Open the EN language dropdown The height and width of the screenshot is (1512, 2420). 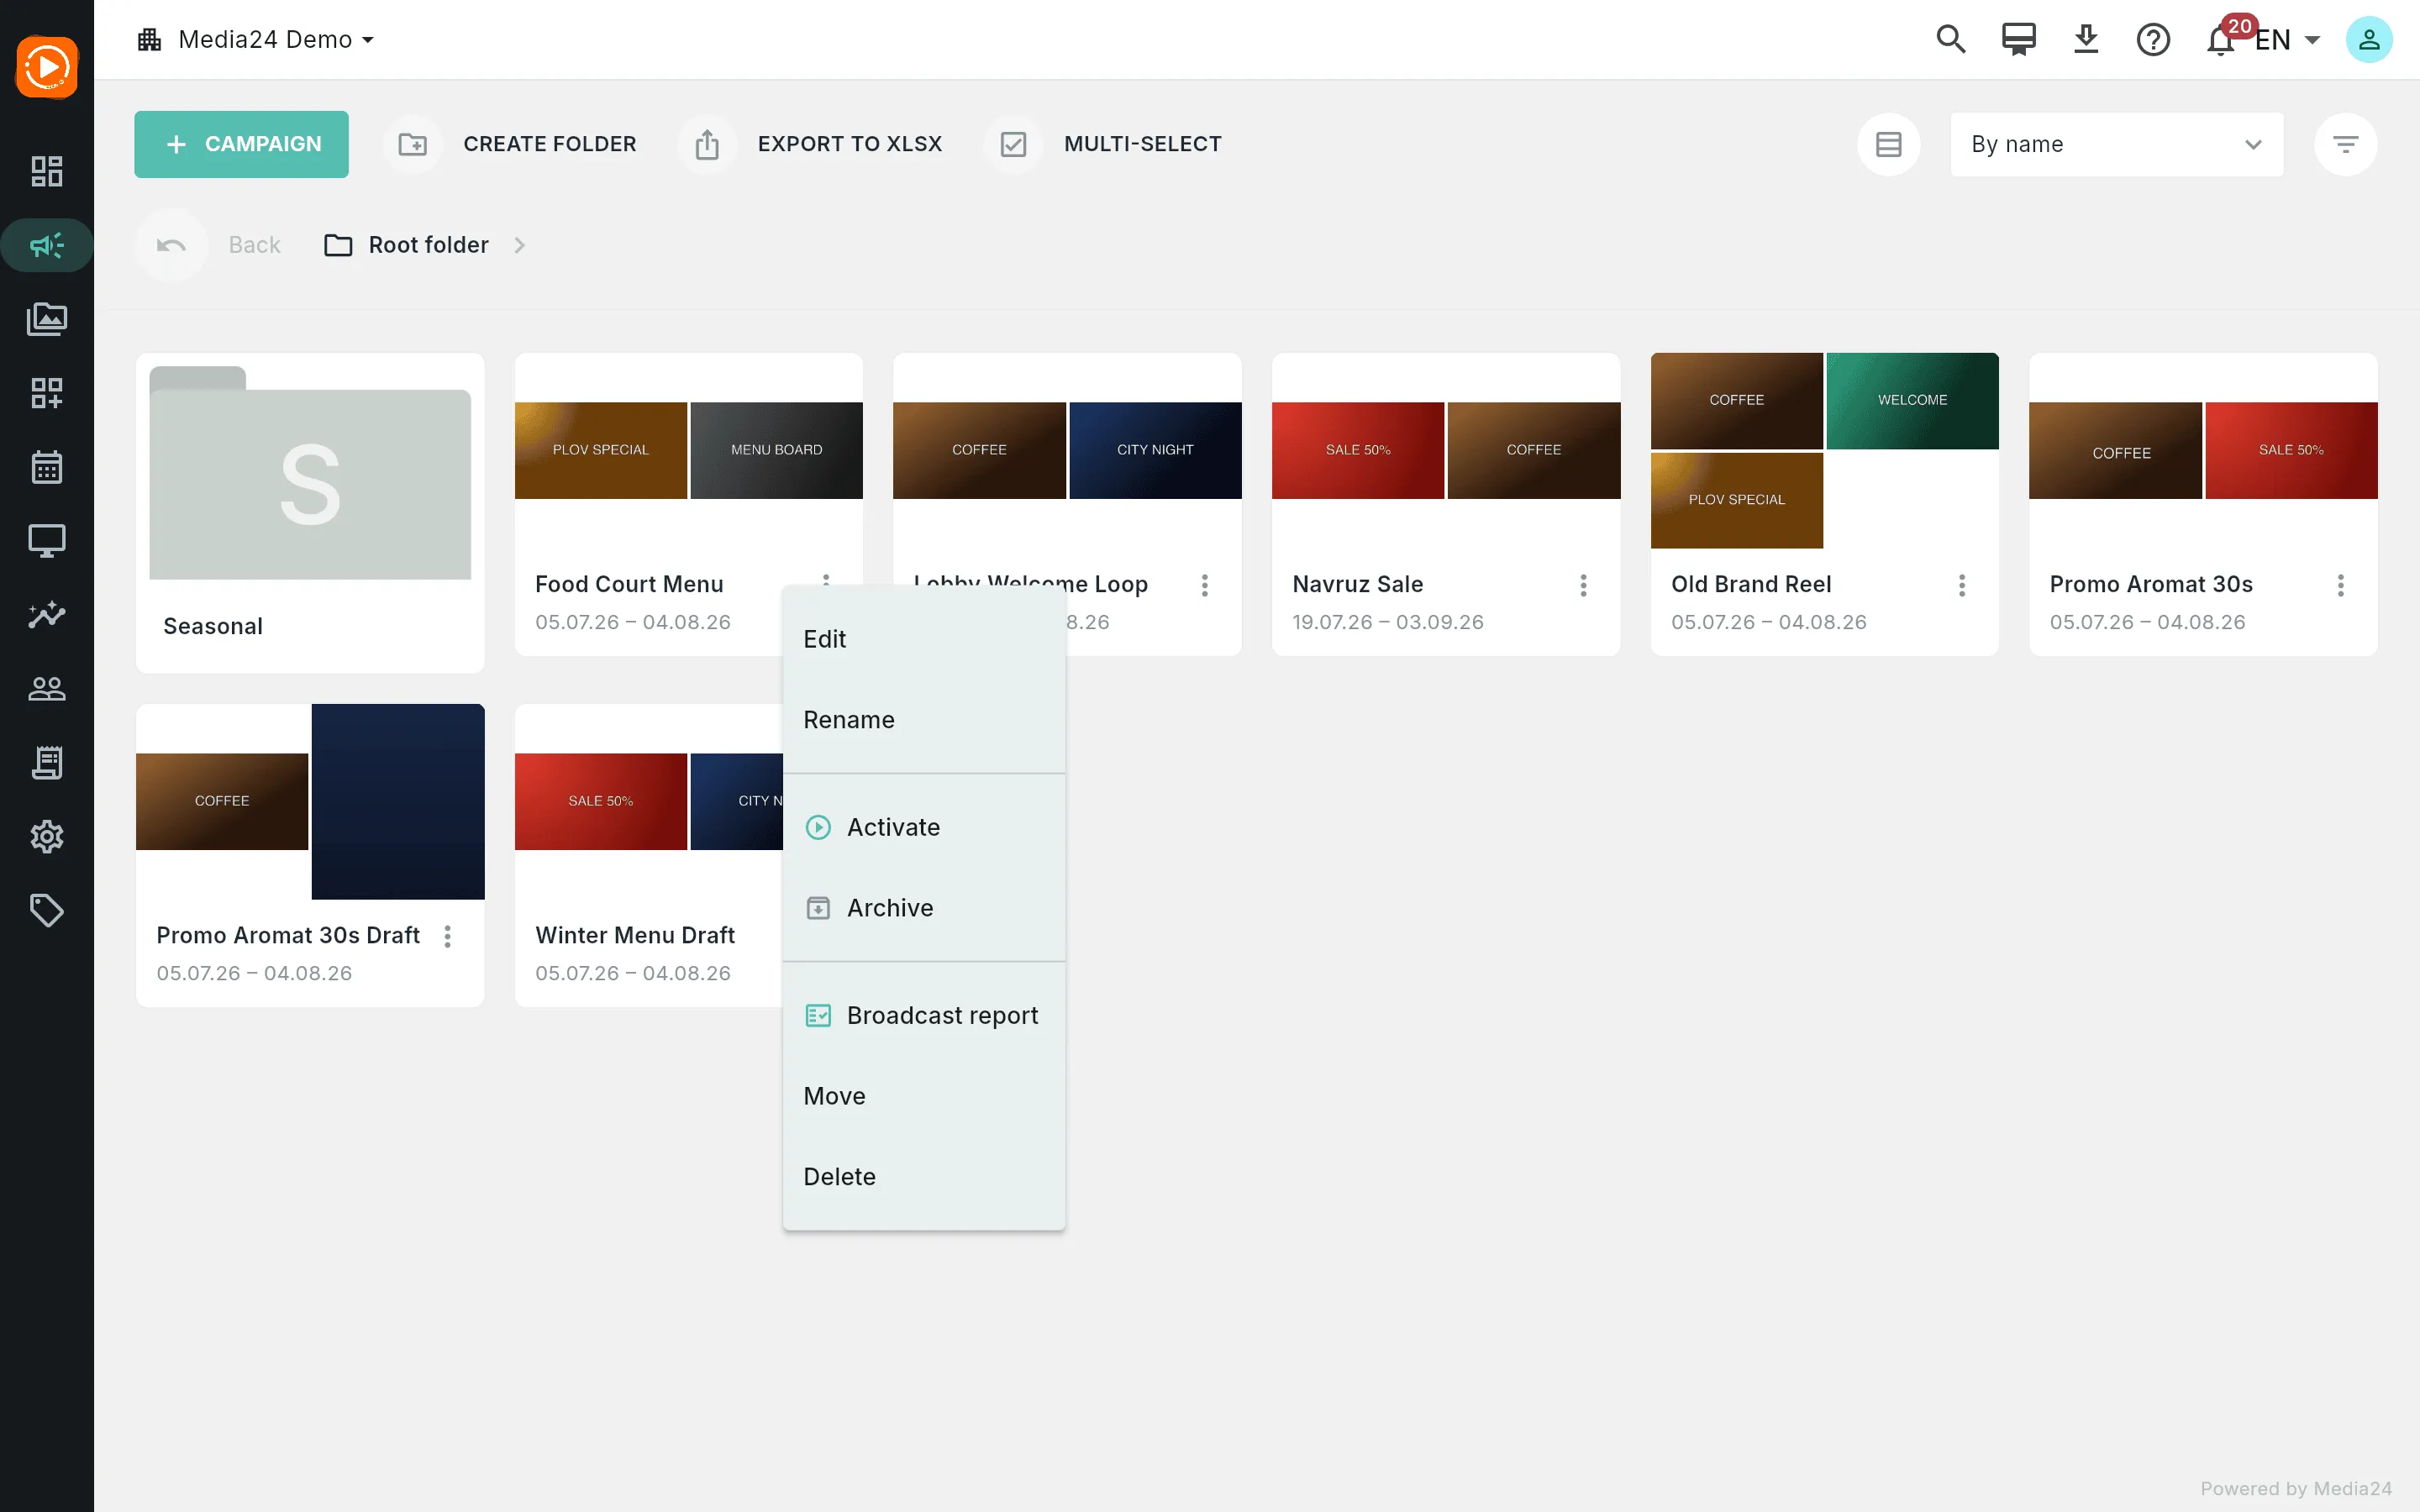click(2288, 39)
